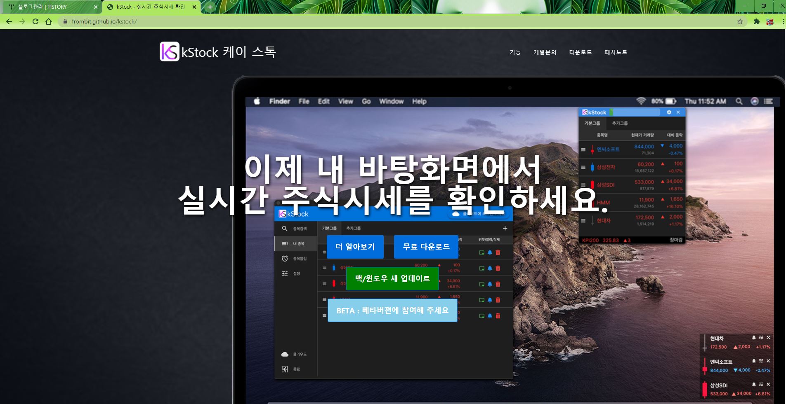Click green widget icon in the 34,000 row

(482, 284)
